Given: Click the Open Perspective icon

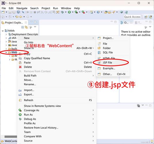Looking at the screenshot, I should 146,17.
